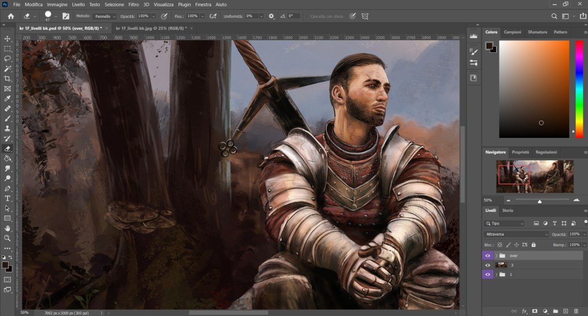Viewport: 588px width, 316px height.
Task: Hide the 'over' layer group
Action: 488,255
